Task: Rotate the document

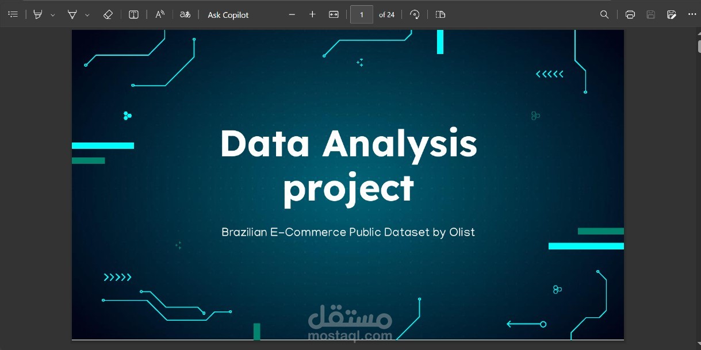Action: pyautogui.click(x=415, y=14)
